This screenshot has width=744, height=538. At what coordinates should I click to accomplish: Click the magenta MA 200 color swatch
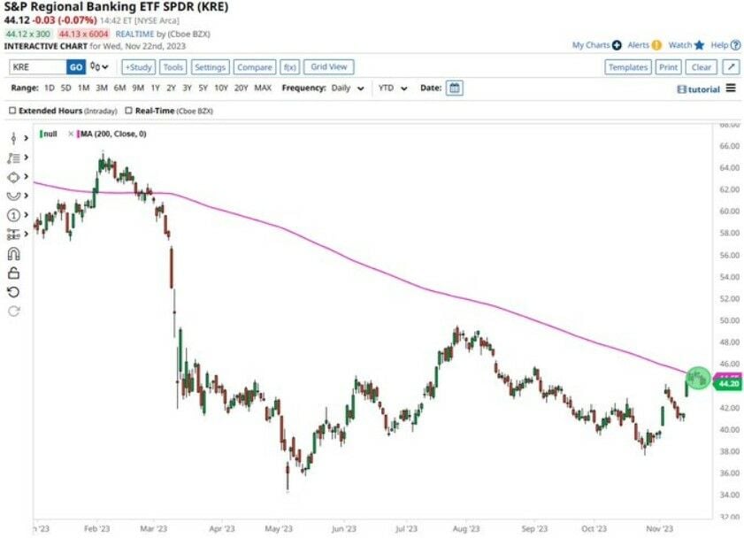point(79,134)
